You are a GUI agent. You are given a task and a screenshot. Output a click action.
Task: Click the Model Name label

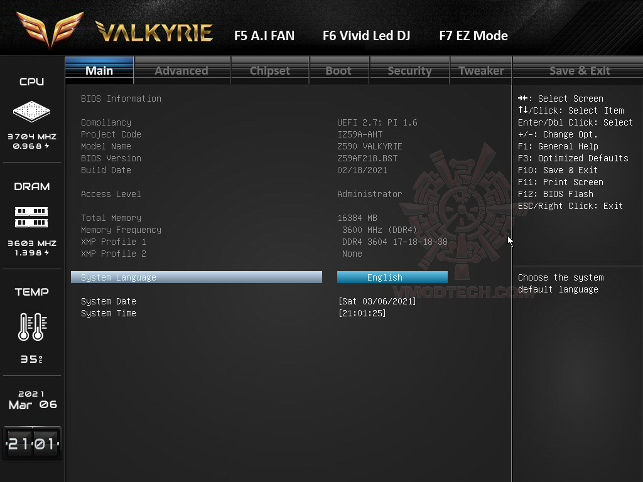click(105, 146)
